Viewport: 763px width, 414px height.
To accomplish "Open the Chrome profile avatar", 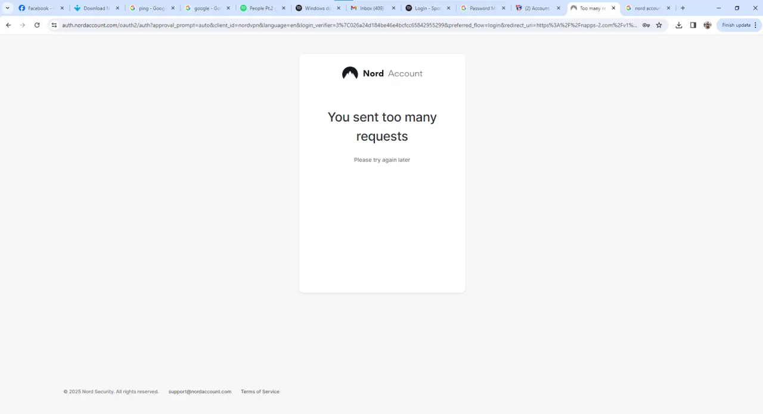I will (x=708, y=25).
